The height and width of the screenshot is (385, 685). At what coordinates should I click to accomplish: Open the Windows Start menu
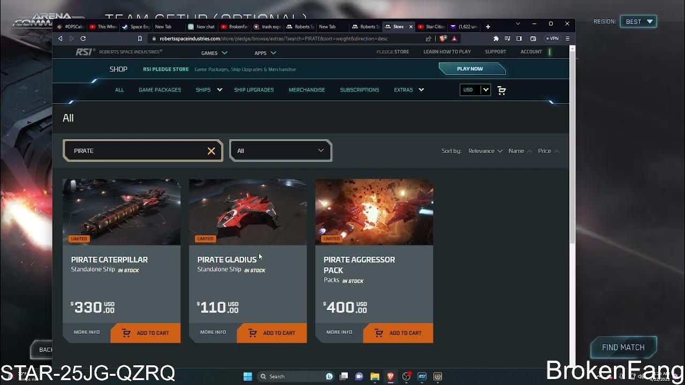pyautogui.click(x=248, y=376)
